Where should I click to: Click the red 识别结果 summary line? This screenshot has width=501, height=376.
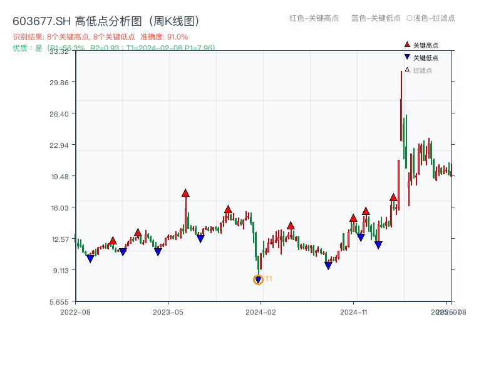[x=100, y=37]
